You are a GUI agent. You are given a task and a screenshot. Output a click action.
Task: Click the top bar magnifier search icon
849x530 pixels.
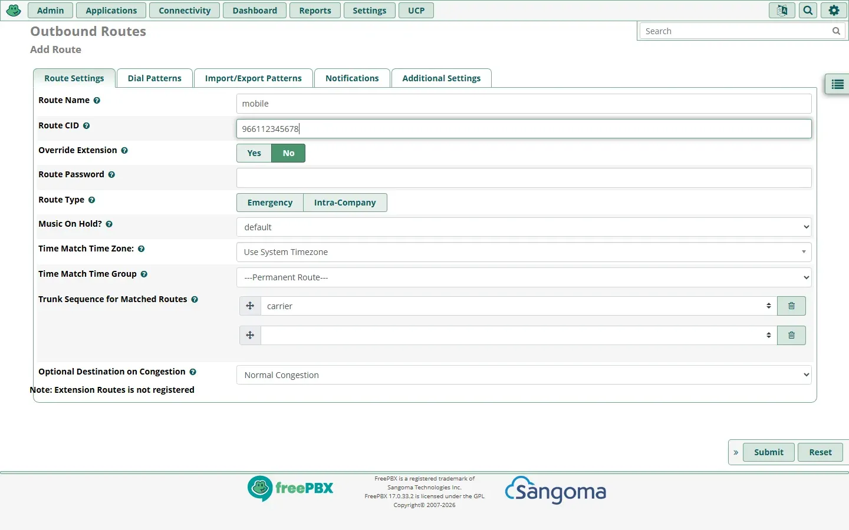click(x=808, y=11)
